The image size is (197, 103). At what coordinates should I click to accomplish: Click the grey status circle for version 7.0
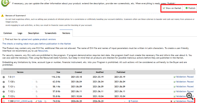click(4, 77)
